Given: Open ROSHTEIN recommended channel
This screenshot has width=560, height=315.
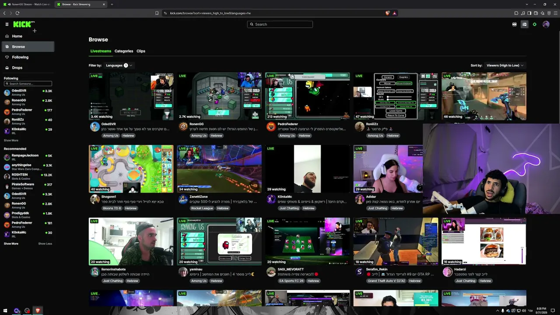Looking at the screenshot, I should (28, 176).
